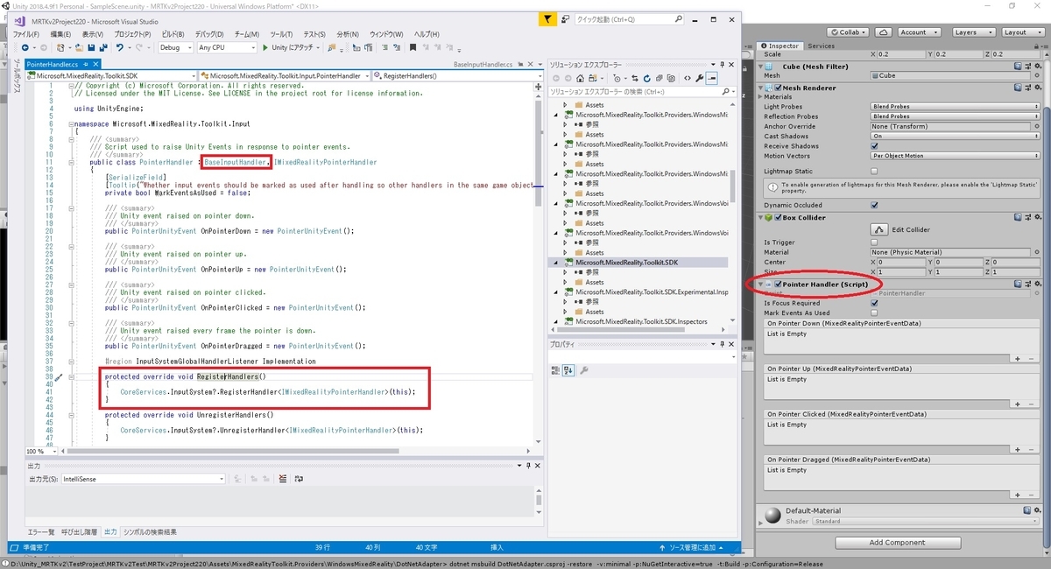Open Cast Shadows dropdown
Image resolution: width=1051 pixels, height=569 pixels.
[x=955, y=137]
